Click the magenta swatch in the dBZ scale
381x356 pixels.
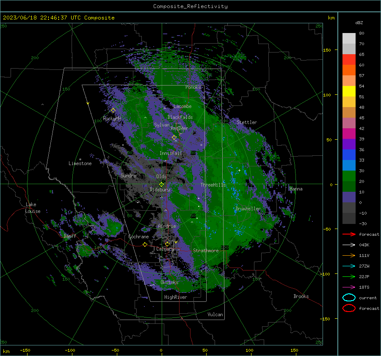pyautogui.click(x=349, y=133)
